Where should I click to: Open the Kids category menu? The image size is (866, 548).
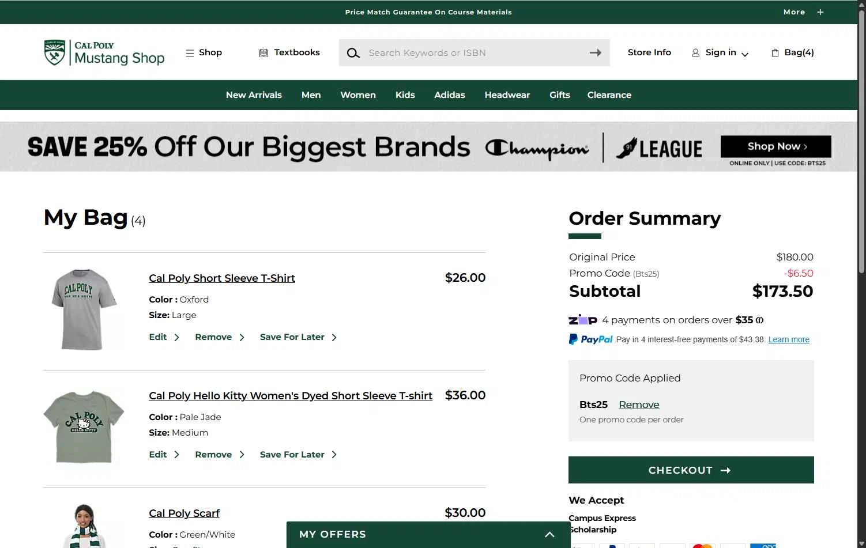405,95
